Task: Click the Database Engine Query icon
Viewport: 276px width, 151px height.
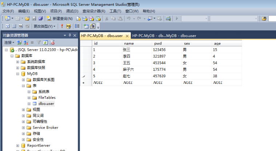Action: (x=78, y=19)
